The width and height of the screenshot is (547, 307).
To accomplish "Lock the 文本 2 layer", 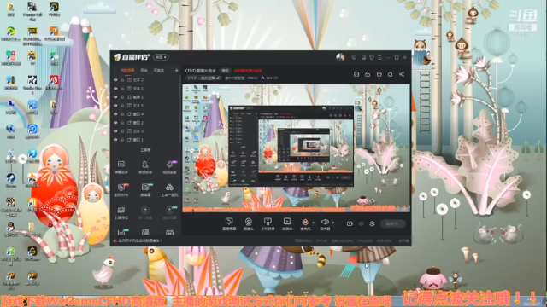I will click(x=122, y=80).
